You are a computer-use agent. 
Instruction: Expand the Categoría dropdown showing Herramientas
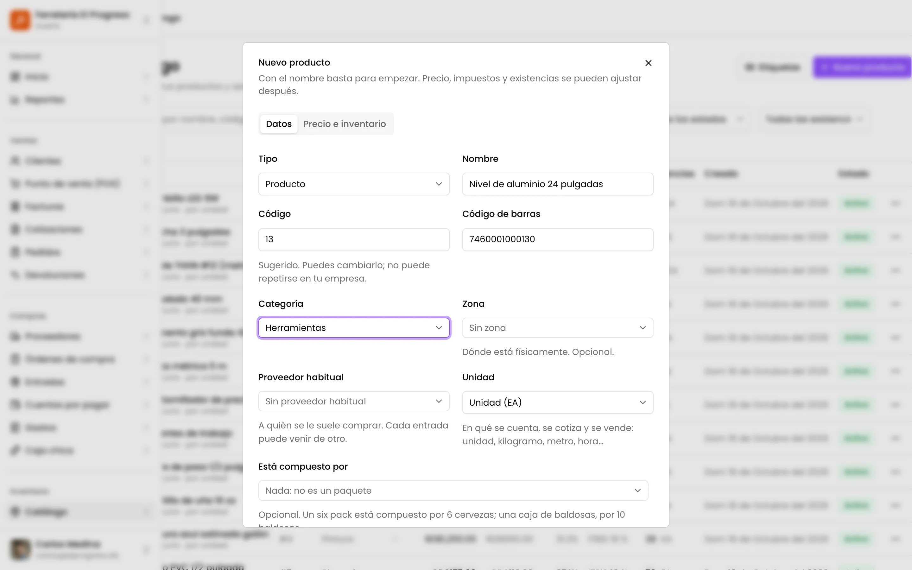point(353,328)
